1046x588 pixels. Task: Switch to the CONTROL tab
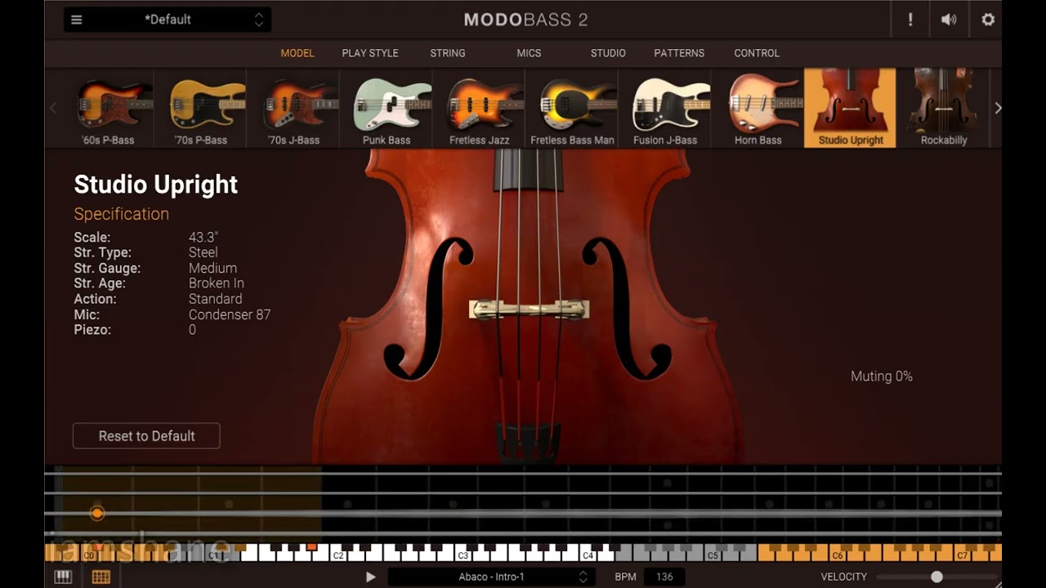(x=757, y=53)
